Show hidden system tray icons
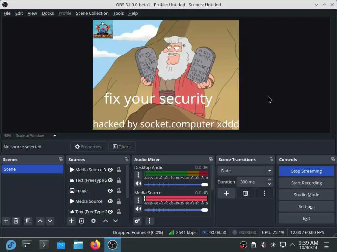This screenshot has height=252, width=337. (292, 245)
